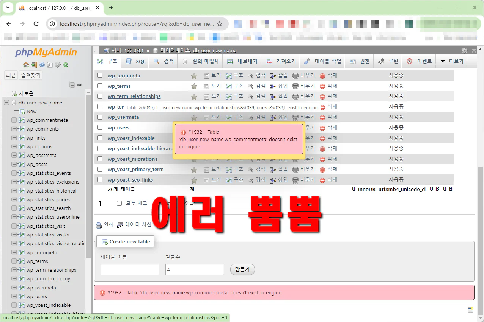Expand wp_statistics_pages tree node
The image size is (484, 322).
click(x=14, y=199)
